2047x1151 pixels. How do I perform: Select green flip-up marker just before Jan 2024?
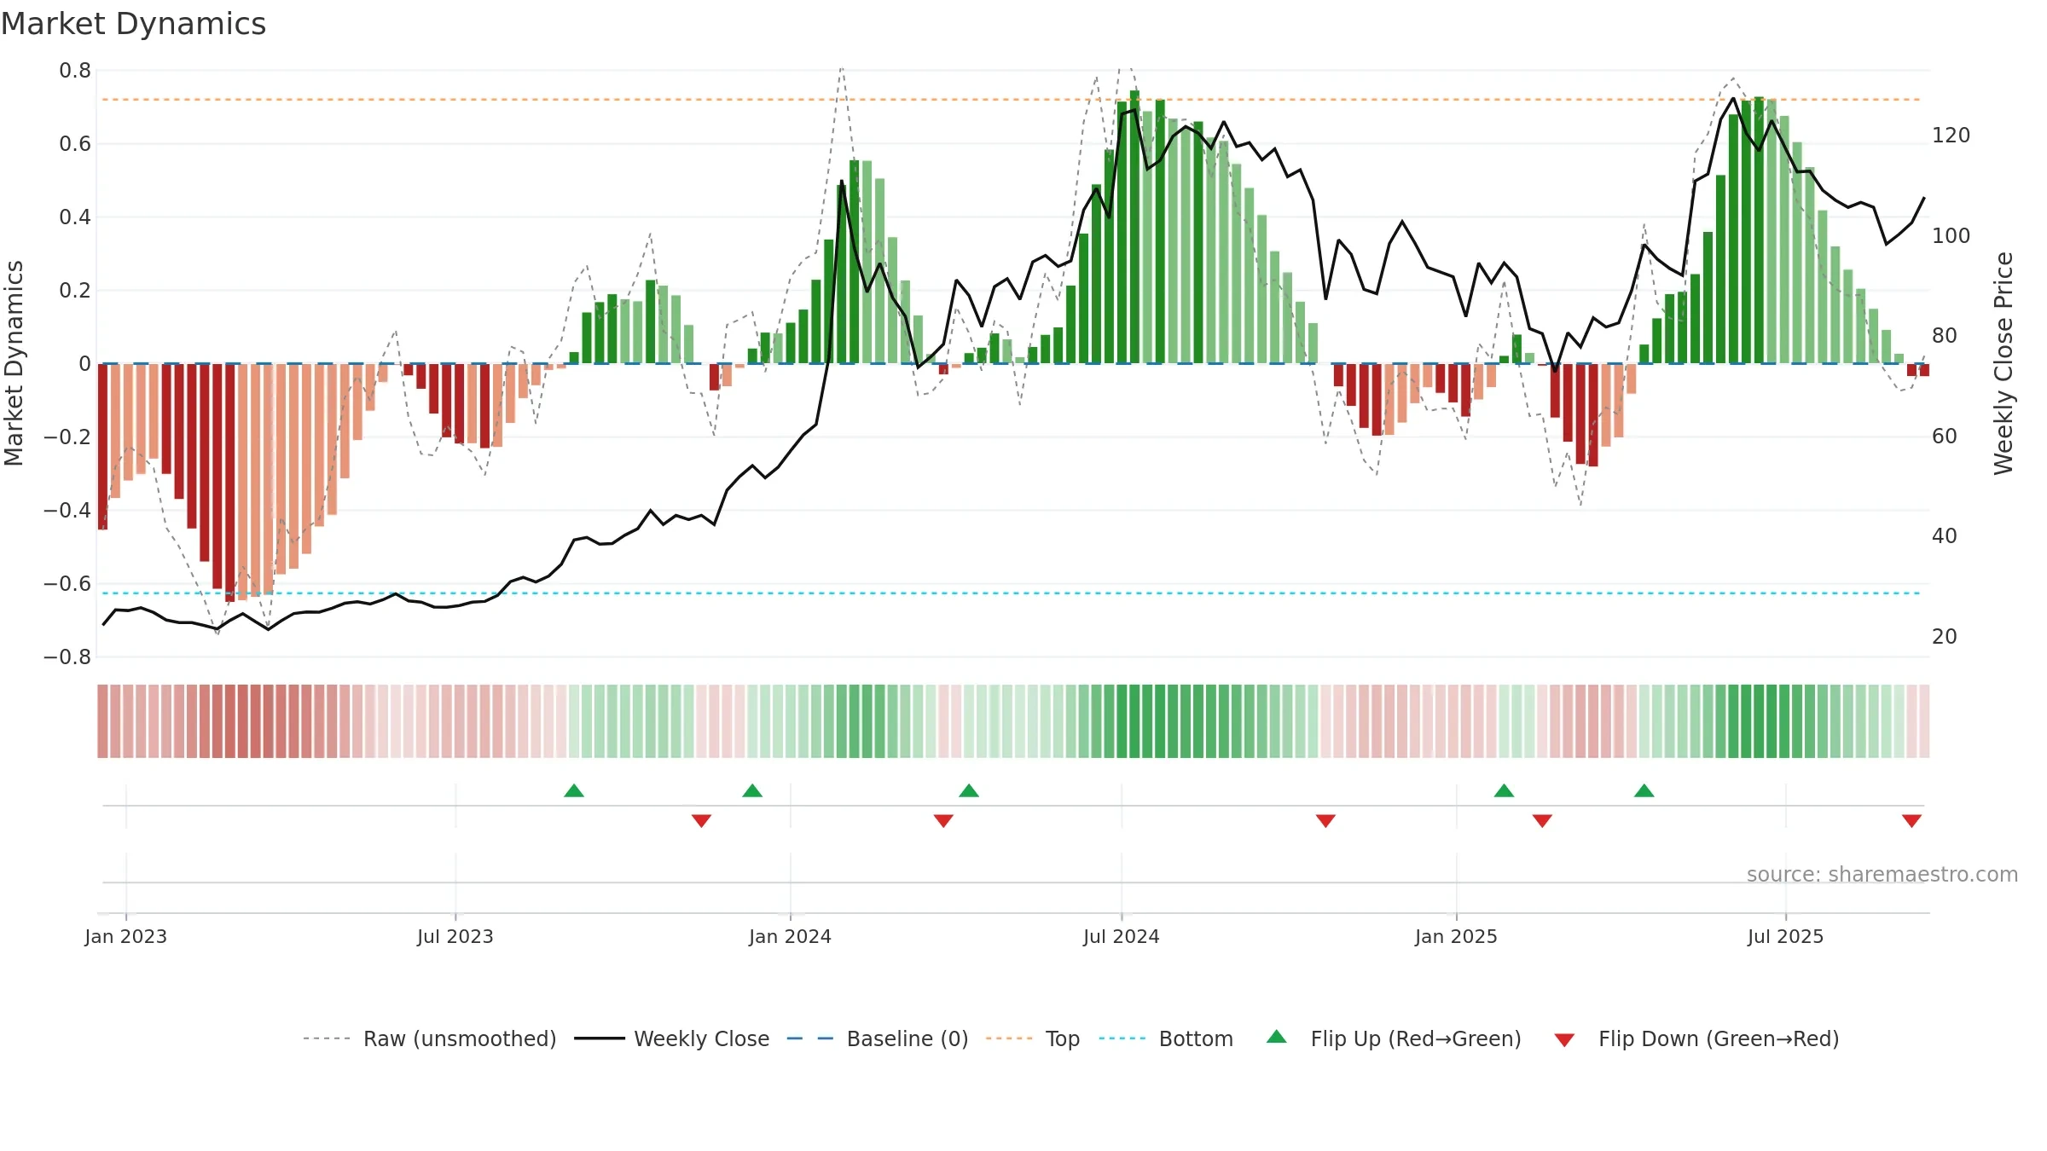click(x=752, y=790)
